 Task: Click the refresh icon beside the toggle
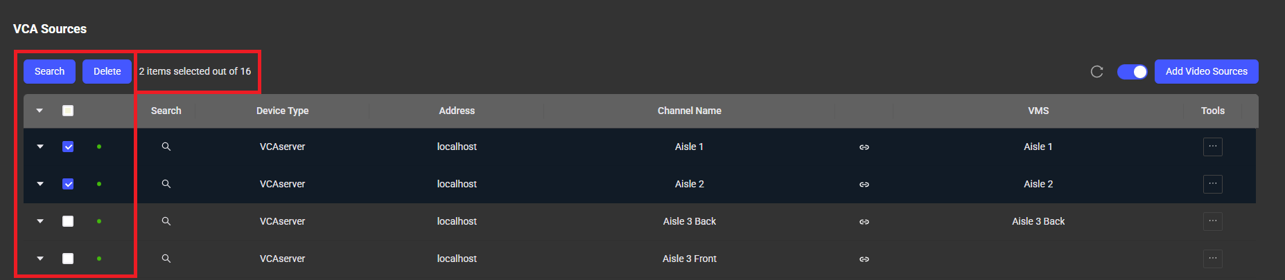(1096, 72)
